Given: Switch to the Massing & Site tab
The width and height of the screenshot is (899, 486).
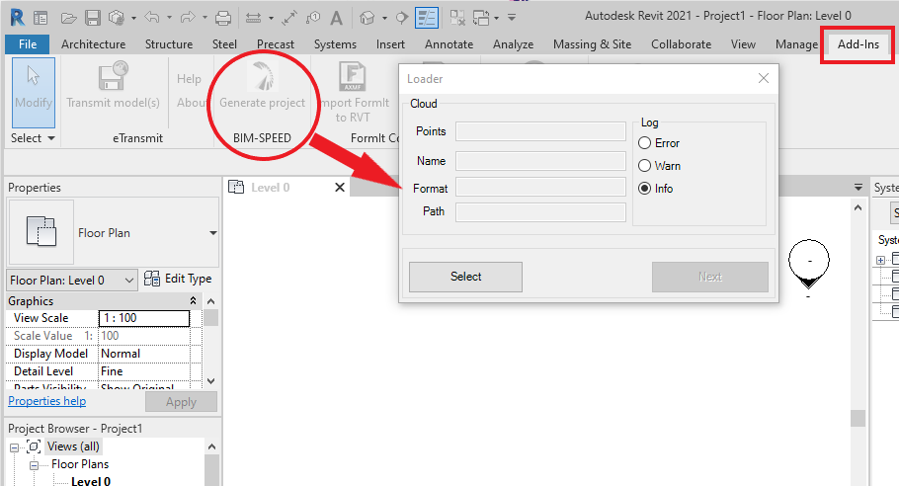Looking at the screenshot, I should pos(593,44).
